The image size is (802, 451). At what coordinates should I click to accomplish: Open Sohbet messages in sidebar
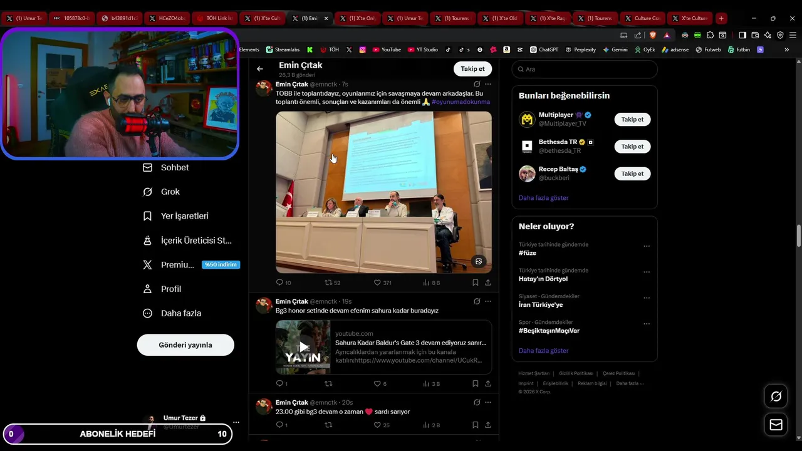coord(165,167)
